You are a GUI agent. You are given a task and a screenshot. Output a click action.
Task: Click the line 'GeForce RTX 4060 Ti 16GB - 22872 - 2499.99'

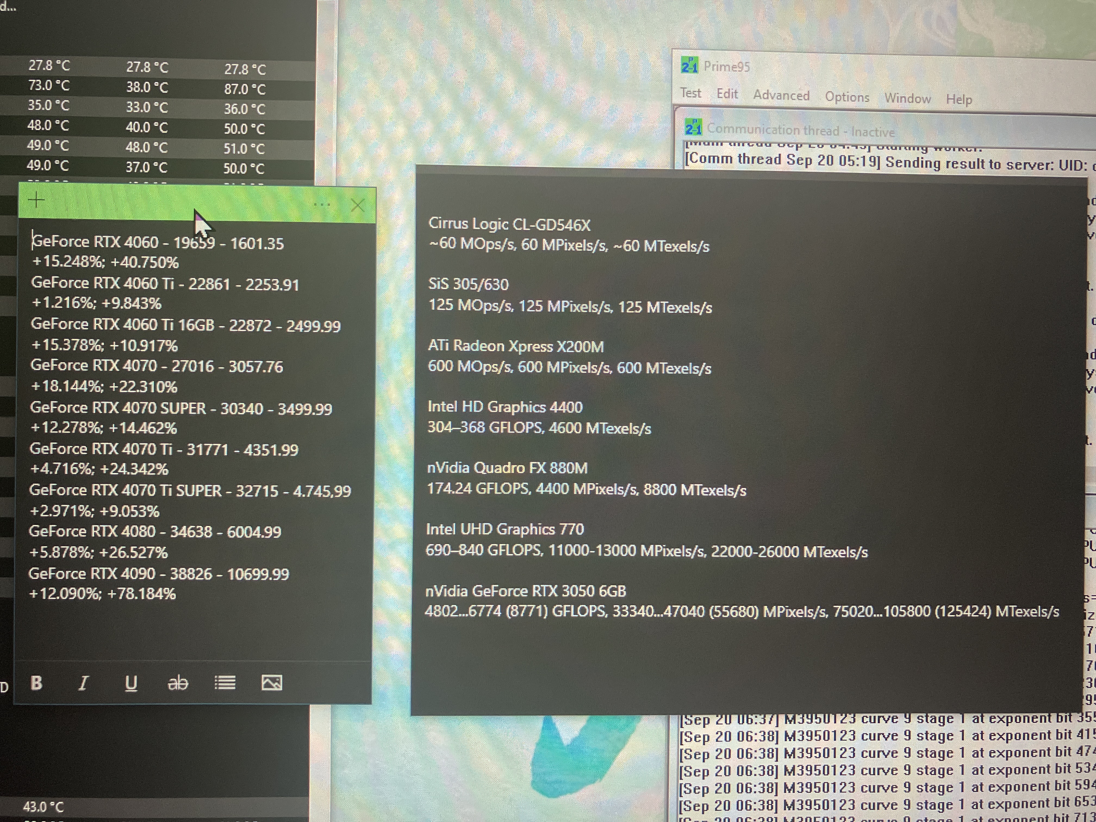click(186, 325)
